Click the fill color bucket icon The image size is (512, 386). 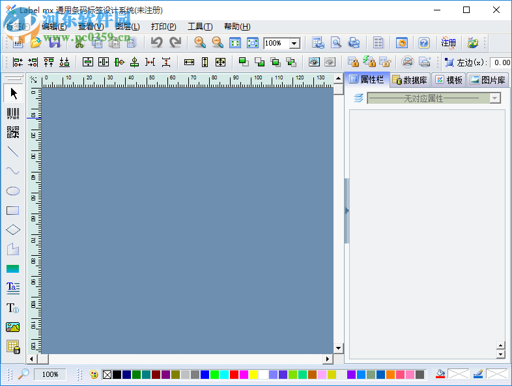point(440,374)
